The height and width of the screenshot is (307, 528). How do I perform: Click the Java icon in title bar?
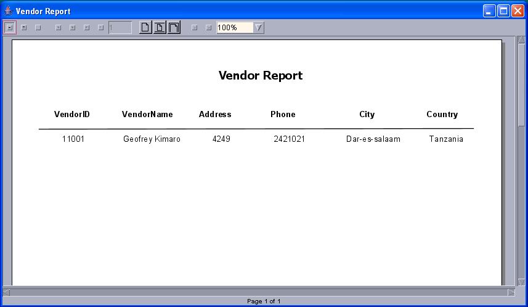tap(8, 10)
